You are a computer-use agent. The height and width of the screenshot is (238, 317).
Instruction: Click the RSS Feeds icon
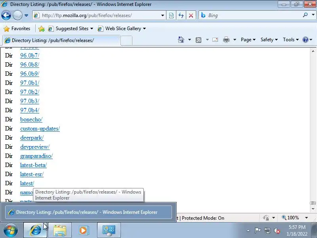[199, 40]
